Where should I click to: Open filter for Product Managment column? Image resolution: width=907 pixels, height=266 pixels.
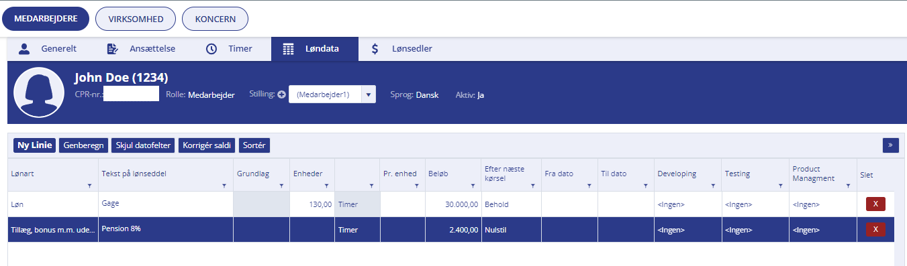coord(848,186)
